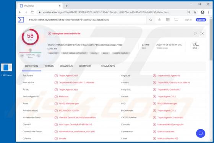Click the Arcabit engine name
This screenshot has height=143, width=214.
tap(125, 97)
